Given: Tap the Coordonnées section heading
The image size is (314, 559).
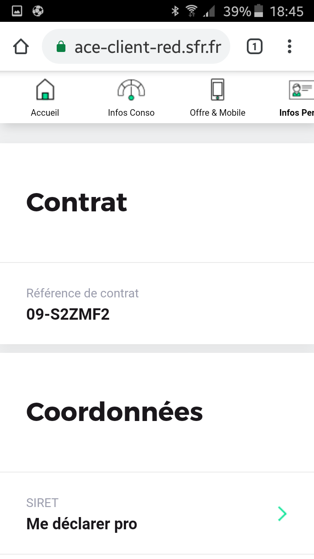Looking at the screenshot, I should point(115,412).
